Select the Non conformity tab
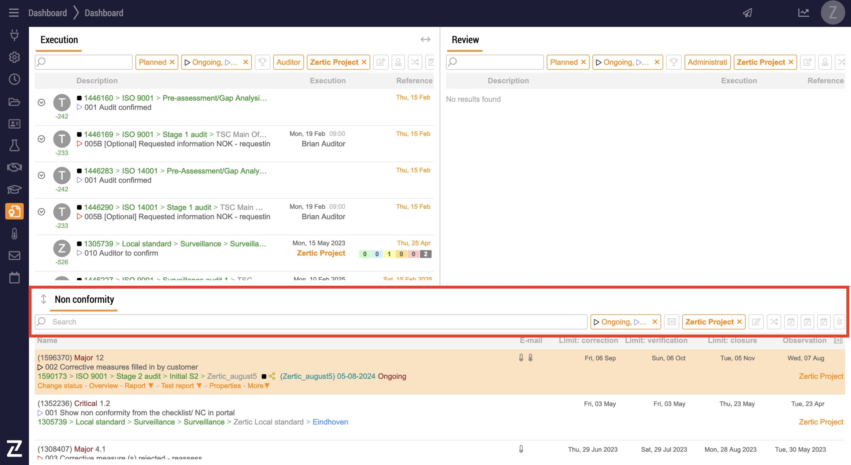851x465 pixels. 84,300
